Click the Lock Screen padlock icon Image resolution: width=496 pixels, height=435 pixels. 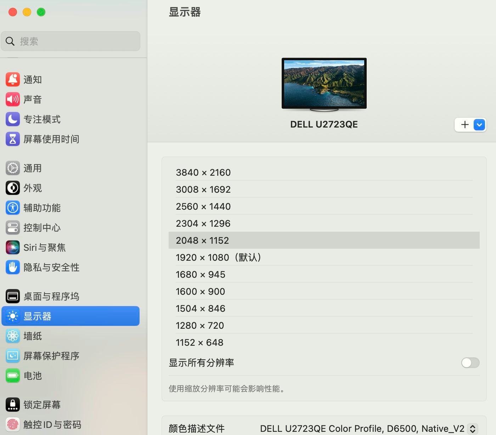point(13,405)
